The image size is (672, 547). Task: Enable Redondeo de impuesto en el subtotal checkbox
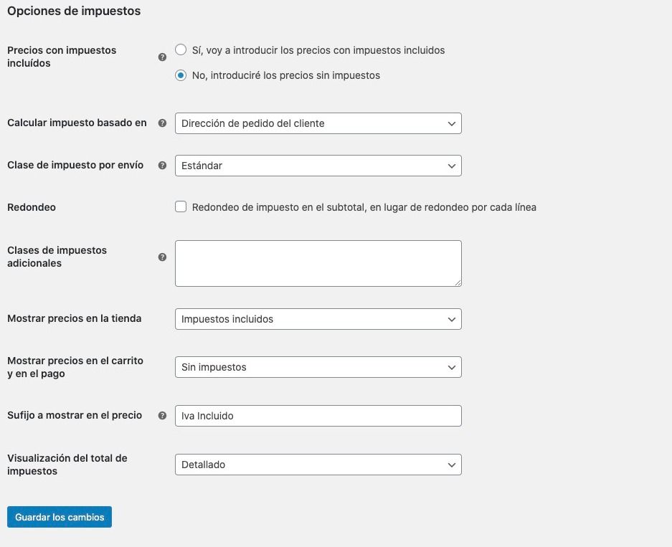tap(181, 207)
